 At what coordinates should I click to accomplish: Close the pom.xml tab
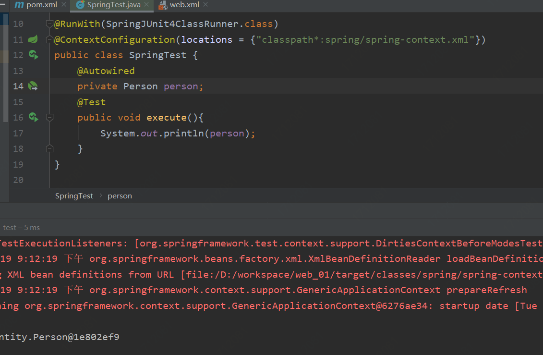[64, 4]
